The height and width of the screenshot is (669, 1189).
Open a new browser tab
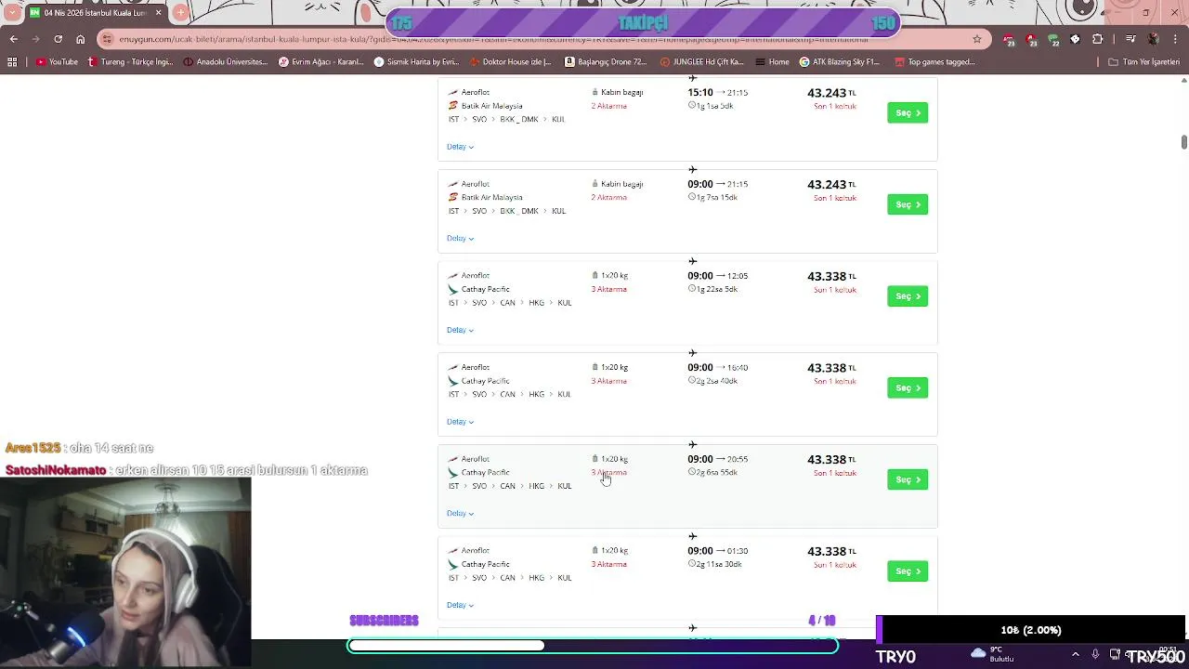pos(180,13)
